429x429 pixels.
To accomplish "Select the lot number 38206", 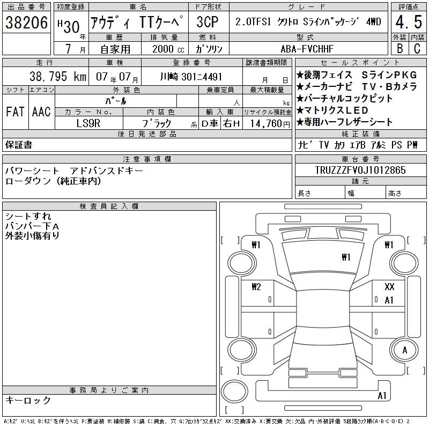I will (27, 23).
